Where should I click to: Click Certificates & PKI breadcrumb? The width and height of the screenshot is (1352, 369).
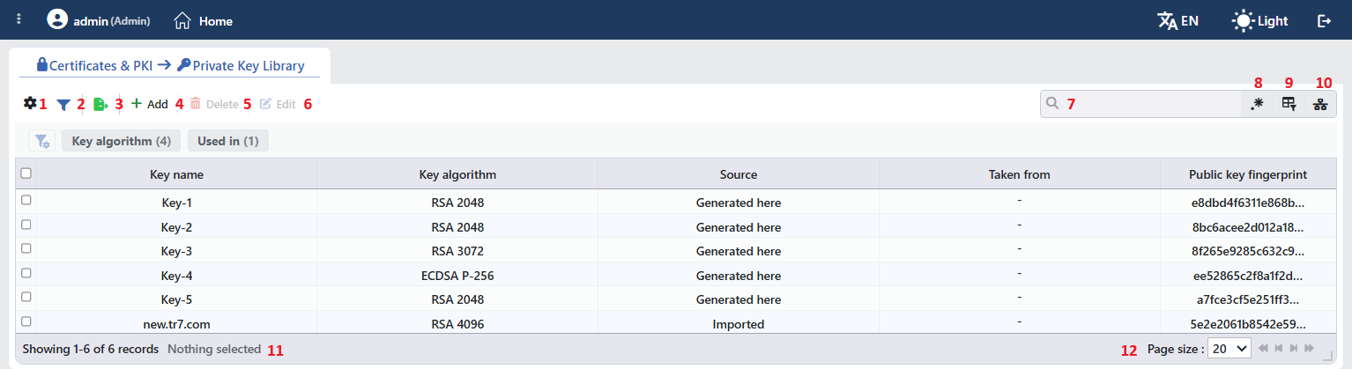(x=94, y=65)
